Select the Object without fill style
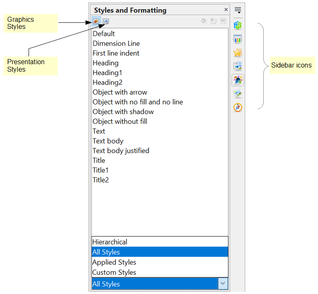This screenshot has height=294, width=318. pyautogui.click(x=160, y=122)
